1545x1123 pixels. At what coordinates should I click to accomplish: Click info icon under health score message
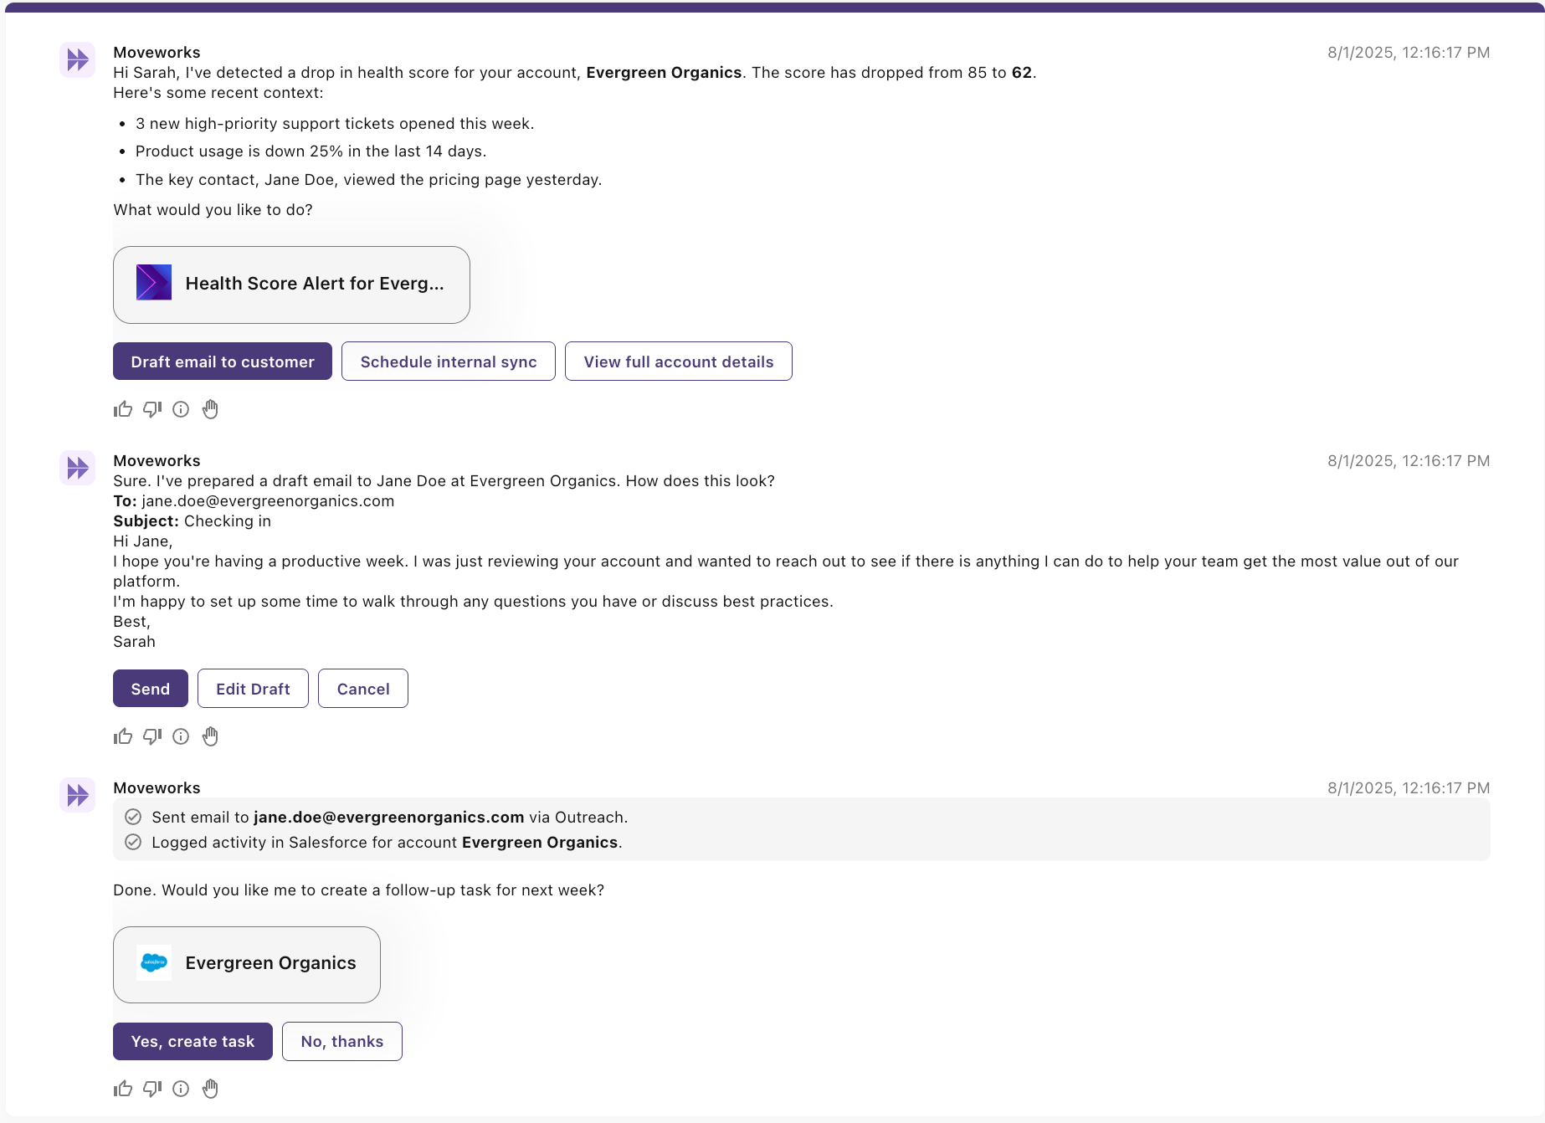(x=181, y=409)
